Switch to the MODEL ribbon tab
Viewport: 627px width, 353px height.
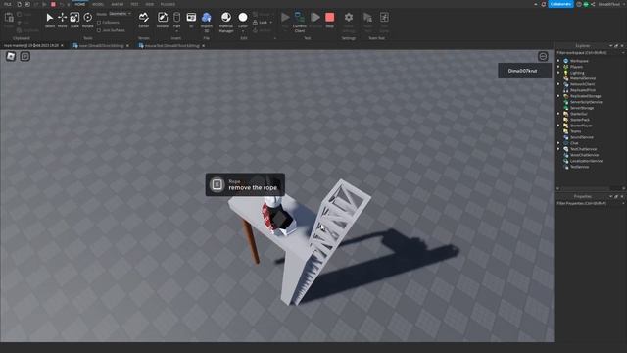tap(98, 4)
